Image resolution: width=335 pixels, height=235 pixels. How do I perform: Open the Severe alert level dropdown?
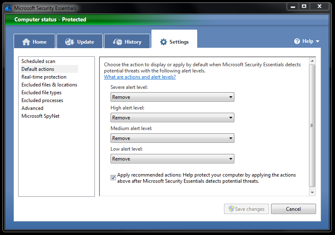(172, 97)
